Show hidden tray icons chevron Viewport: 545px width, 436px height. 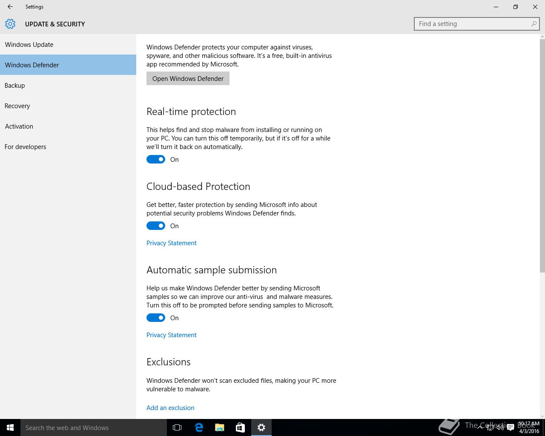click(480, 428)
